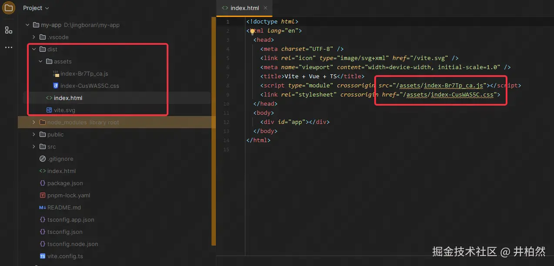
Task: Open the More tool windows ellipsis
Action: coord(9,47)
